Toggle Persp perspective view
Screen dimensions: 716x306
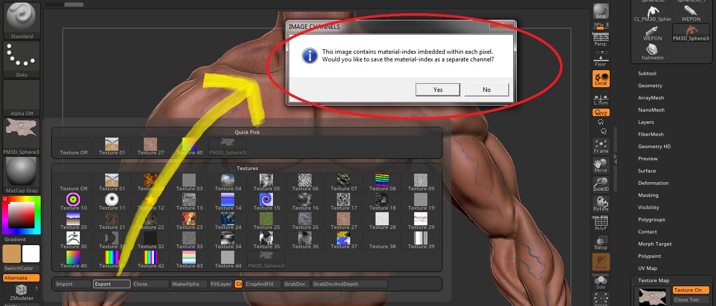pos(601,40)
